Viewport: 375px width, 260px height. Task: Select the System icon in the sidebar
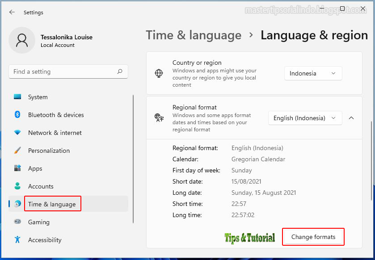coord(18,97)
